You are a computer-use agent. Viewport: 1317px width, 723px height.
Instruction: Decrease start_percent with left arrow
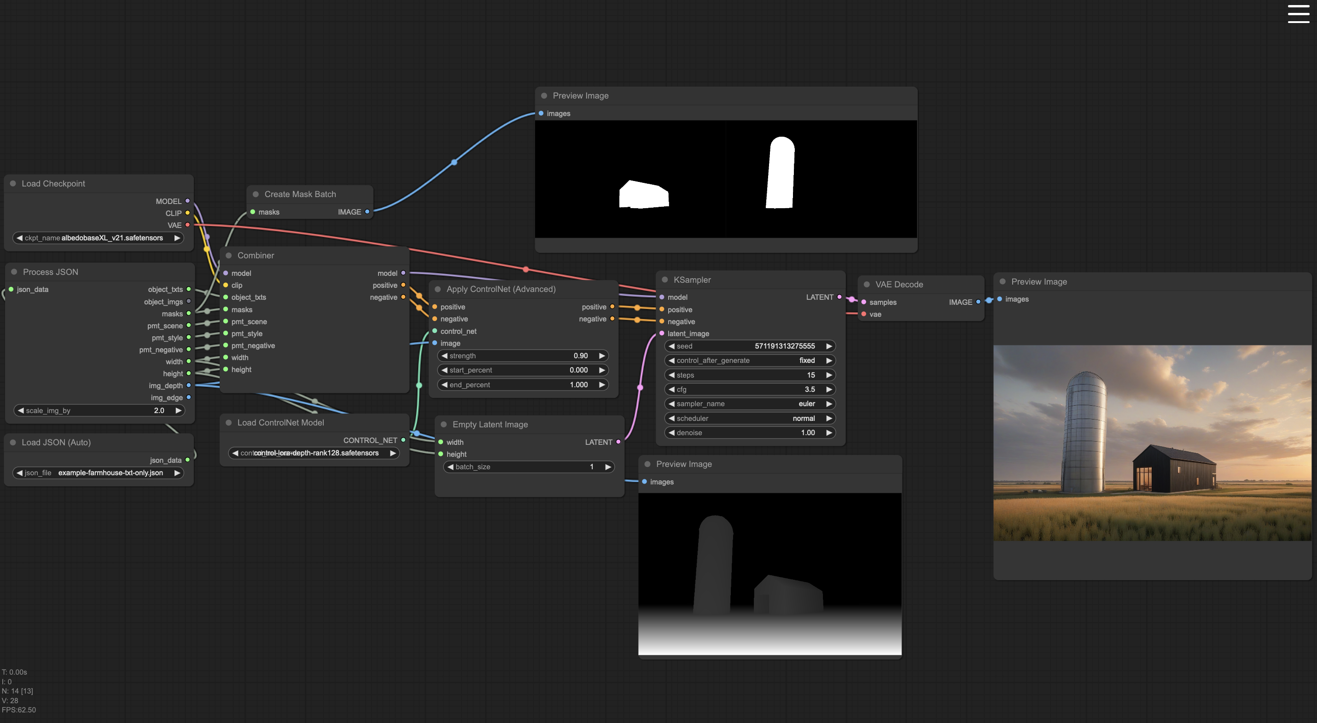click(x=444, y=370)
